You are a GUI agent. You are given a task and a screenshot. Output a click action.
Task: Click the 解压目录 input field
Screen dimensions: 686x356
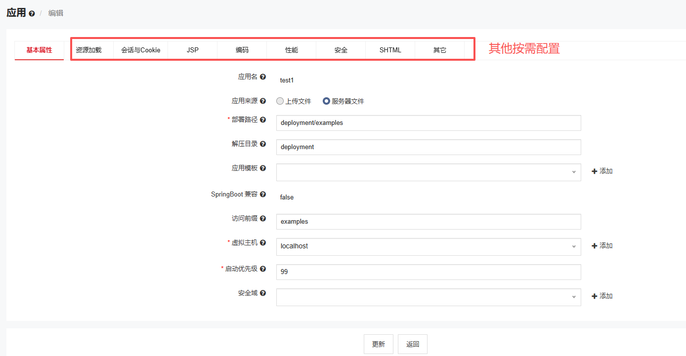point(429,147)
